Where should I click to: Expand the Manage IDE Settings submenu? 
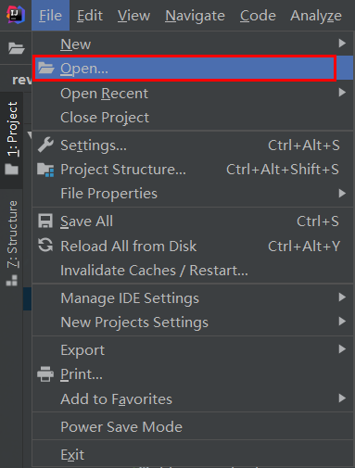tap(193, 298)
